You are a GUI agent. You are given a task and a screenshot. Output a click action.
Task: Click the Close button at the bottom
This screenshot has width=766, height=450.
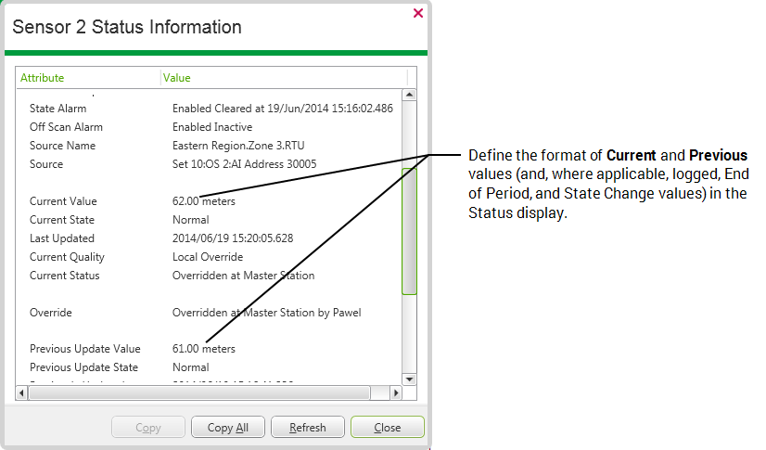(387, 428)
